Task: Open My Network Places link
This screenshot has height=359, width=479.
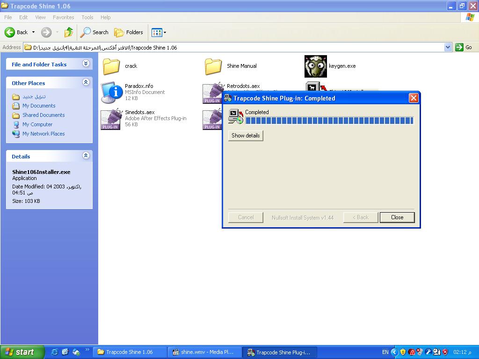Action: (x=44, y=134)
